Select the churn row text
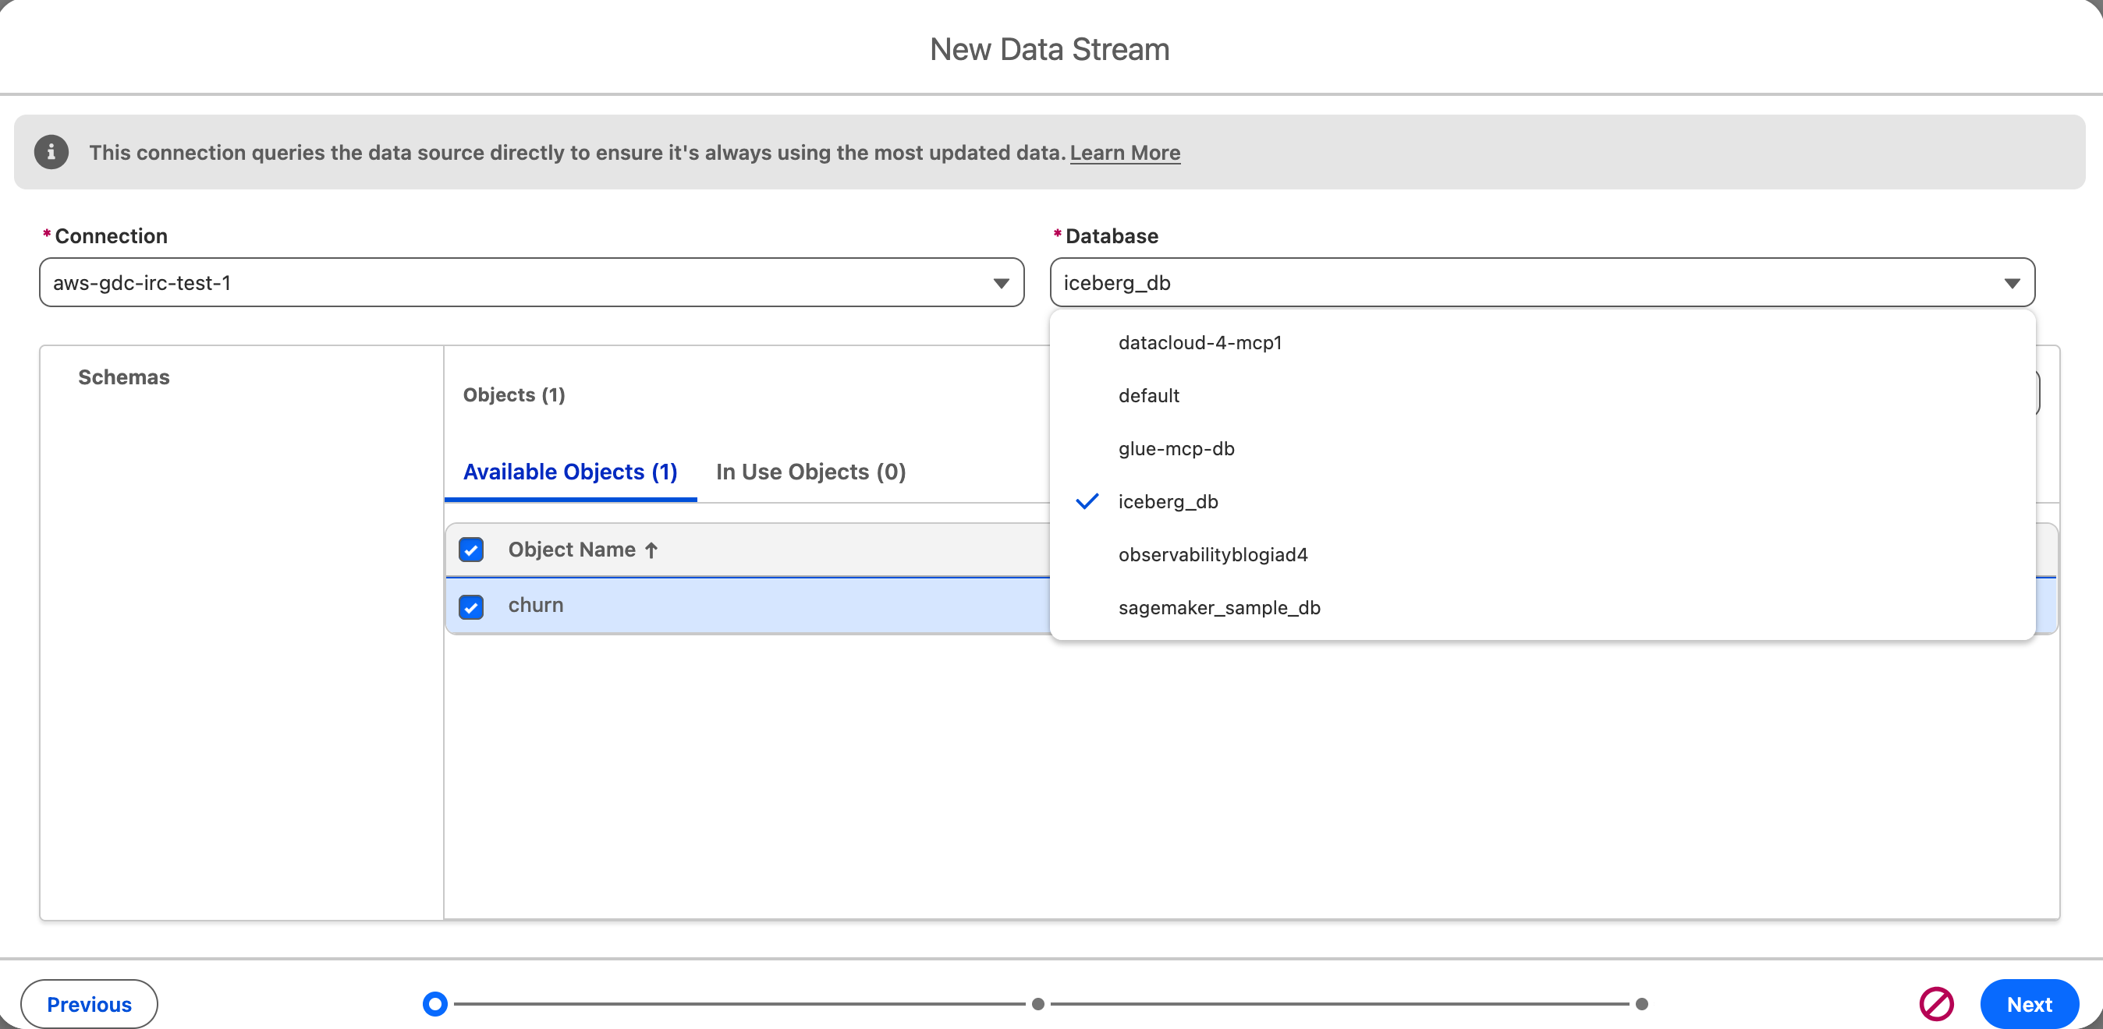 coord(536,606)
